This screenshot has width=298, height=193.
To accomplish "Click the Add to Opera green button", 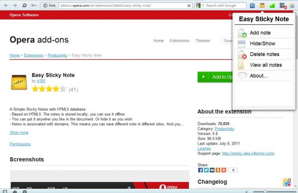I will (x=215, y=77).
